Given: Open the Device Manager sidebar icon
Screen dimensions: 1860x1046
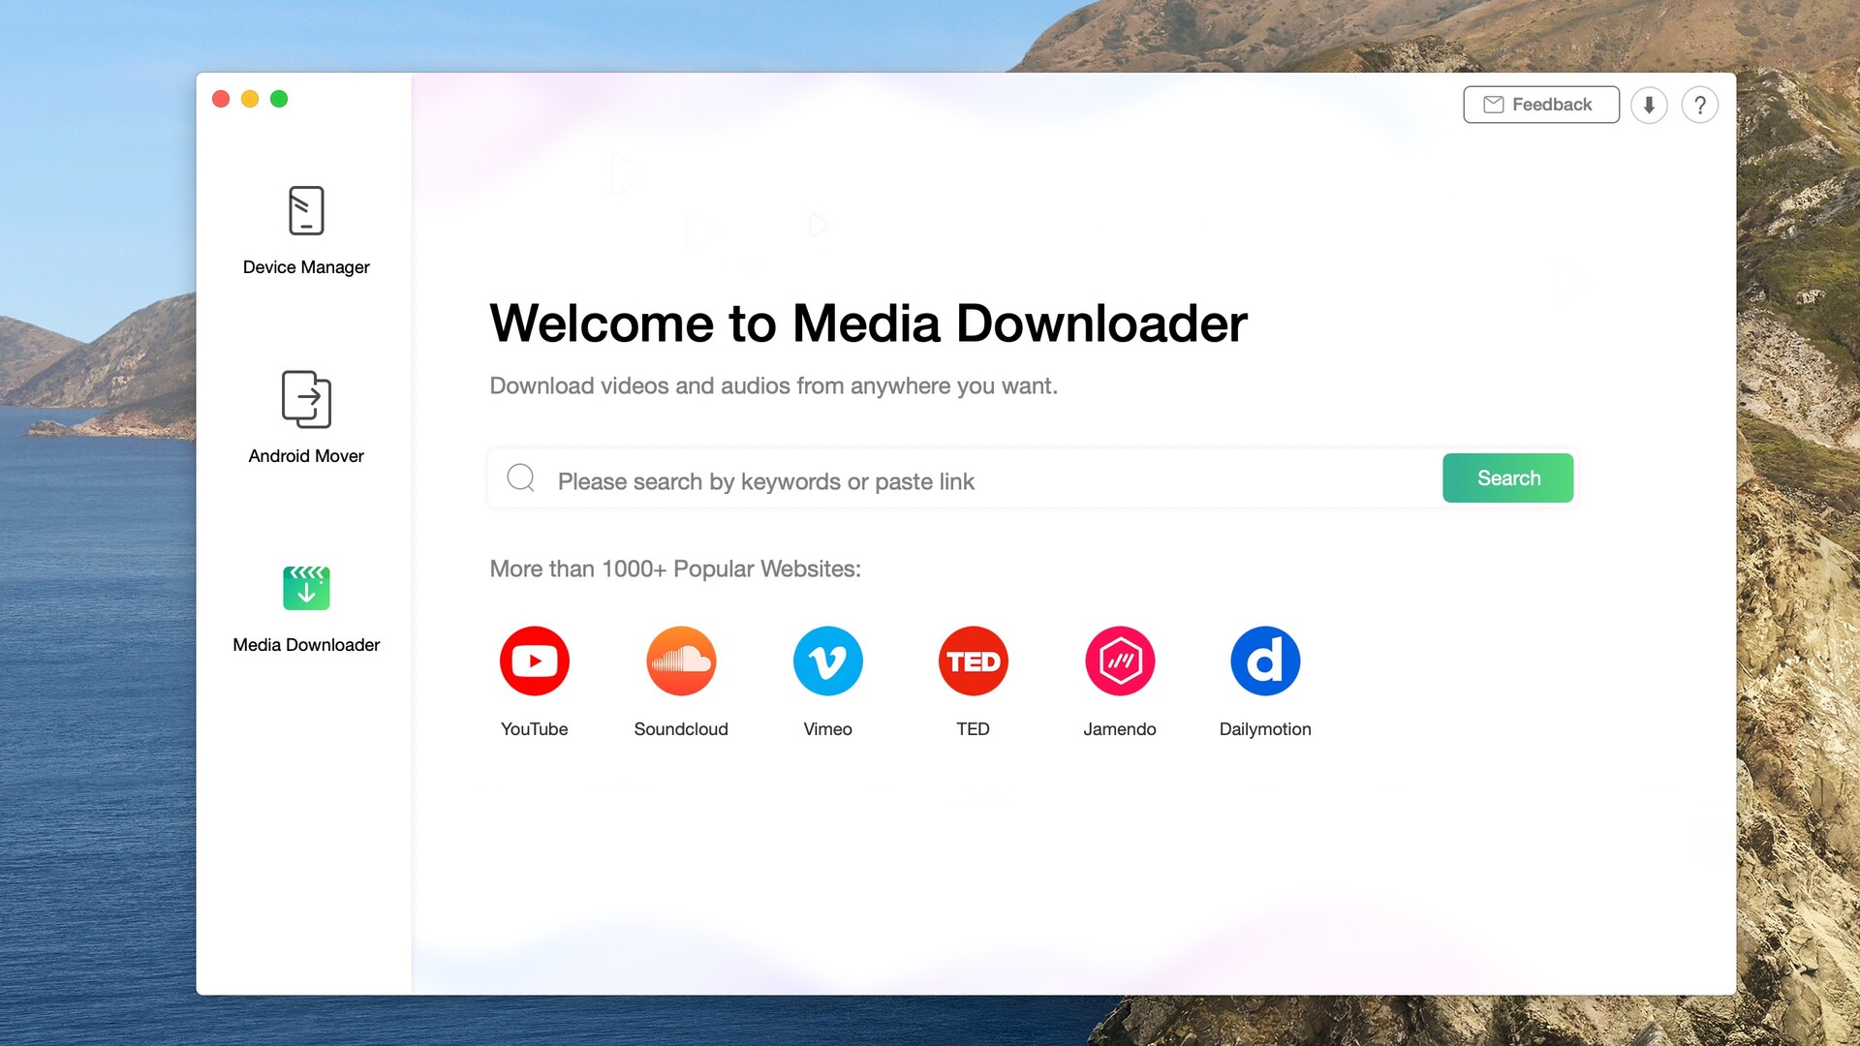Looking at the screenshot, I should click(306, 210).
